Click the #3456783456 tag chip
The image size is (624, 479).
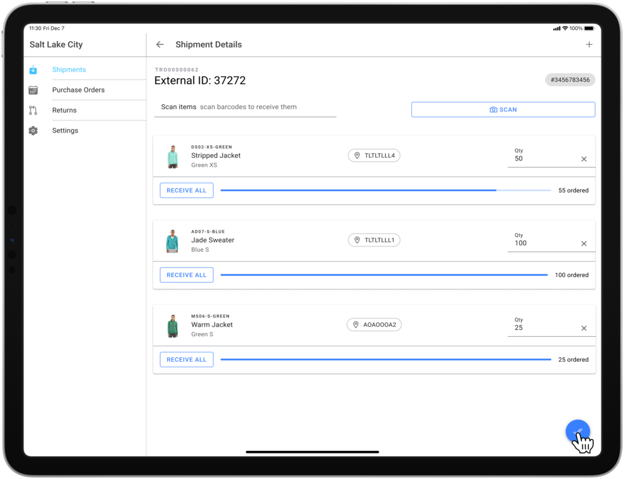570,80
